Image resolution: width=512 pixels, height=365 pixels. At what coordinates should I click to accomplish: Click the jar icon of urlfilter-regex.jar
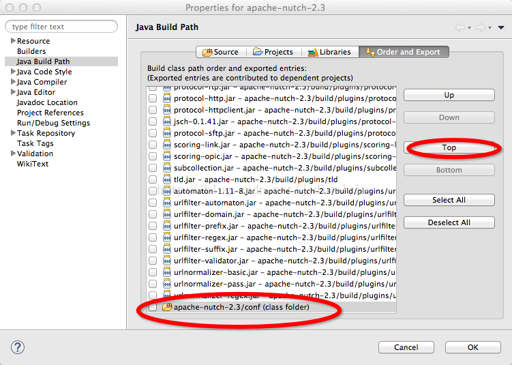tap(167, 237)
